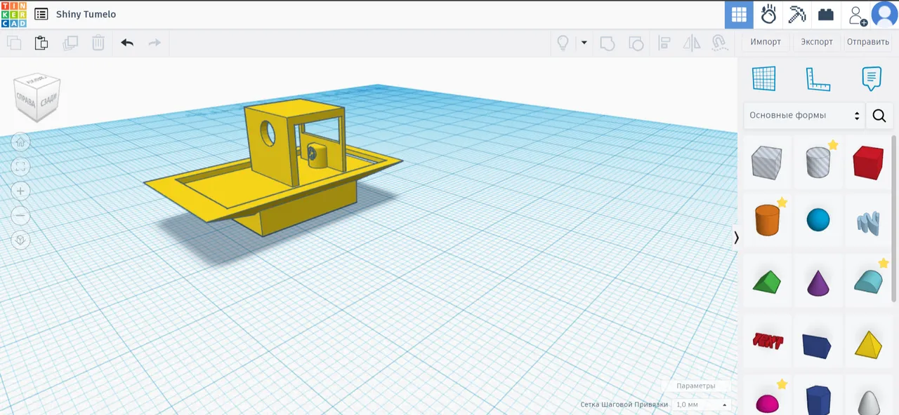Image resolution: width=899 pixels, height=415 pixels.
Task: Open the blocks pickaxe mode
Action: pos(797,15)
